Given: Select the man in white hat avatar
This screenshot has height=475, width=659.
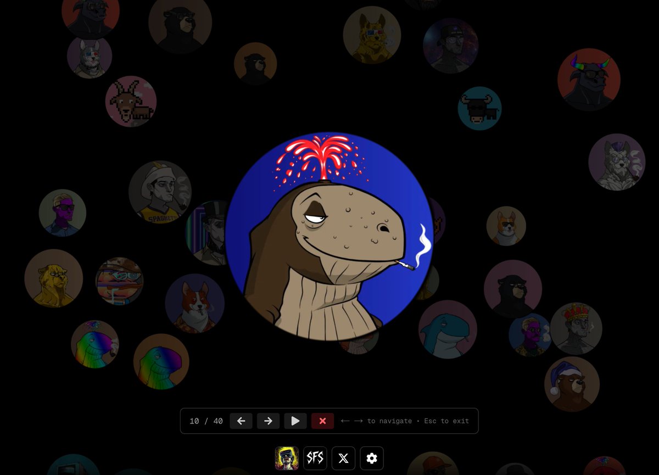Looking at the screenshot, I should tap(160, 192).
